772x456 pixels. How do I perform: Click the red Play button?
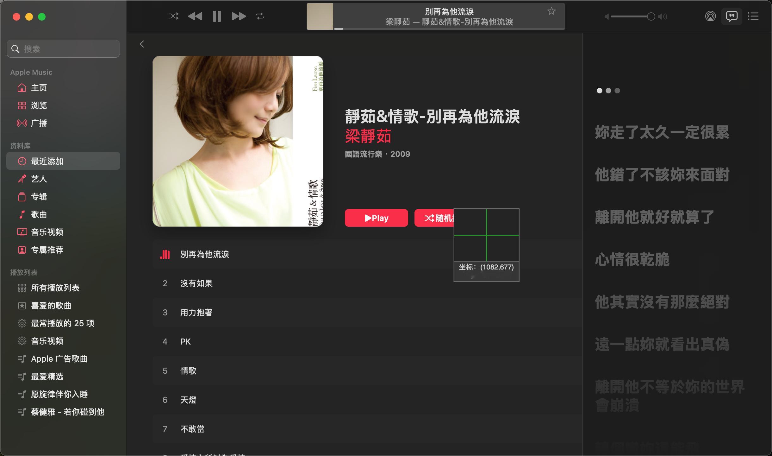click(x=376, y=218)
